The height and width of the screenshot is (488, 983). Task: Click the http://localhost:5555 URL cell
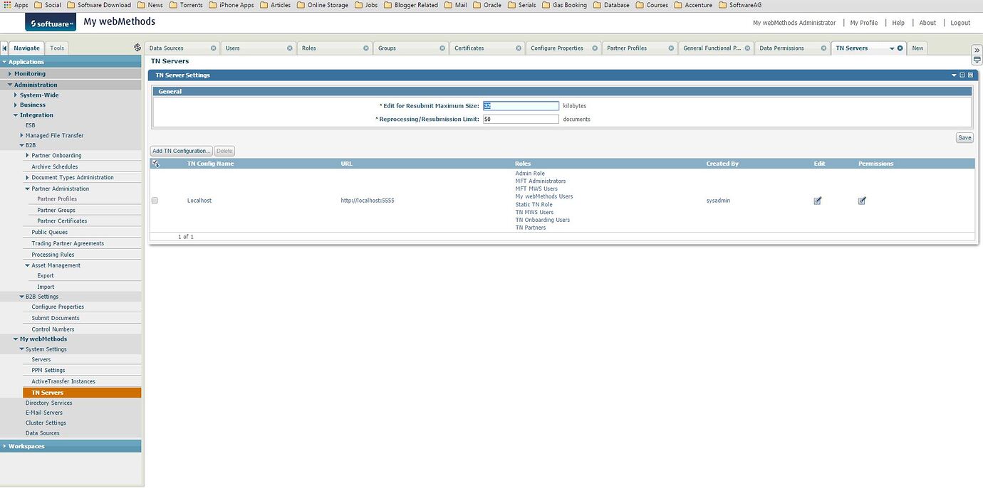(368, 201)
